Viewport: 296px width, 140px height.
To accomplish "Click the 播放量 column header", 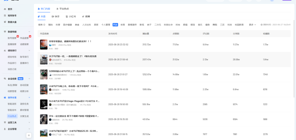I will pos(146,34).
